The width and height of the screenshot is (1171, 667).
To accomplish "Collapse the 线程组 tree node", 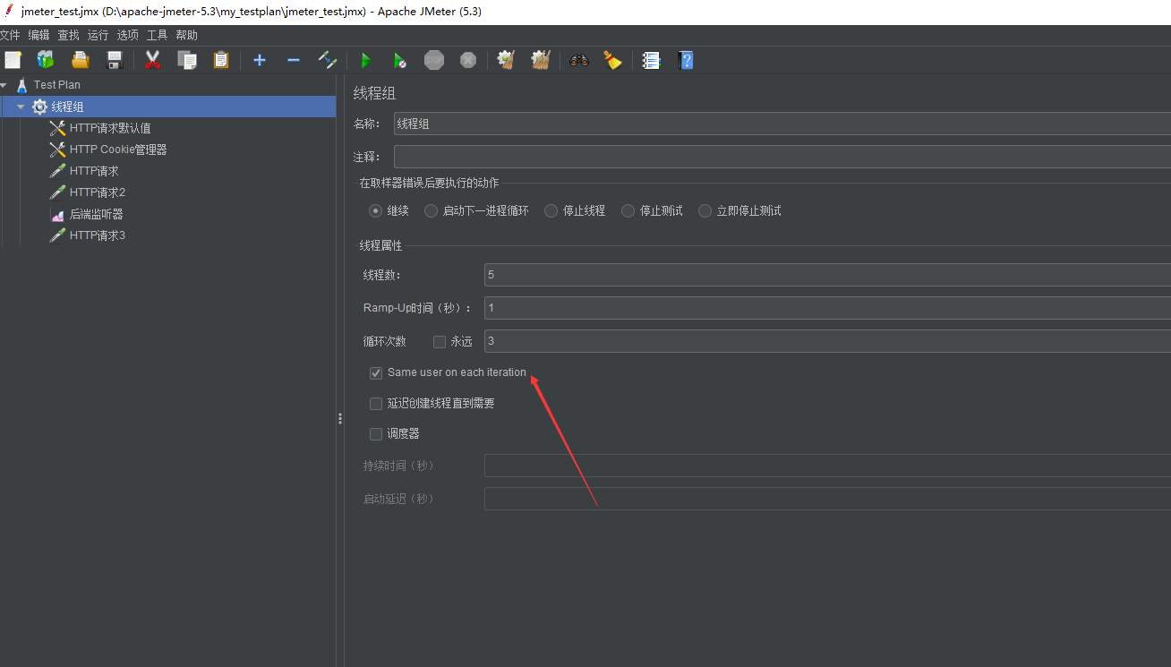I will (x=21, y=106).
